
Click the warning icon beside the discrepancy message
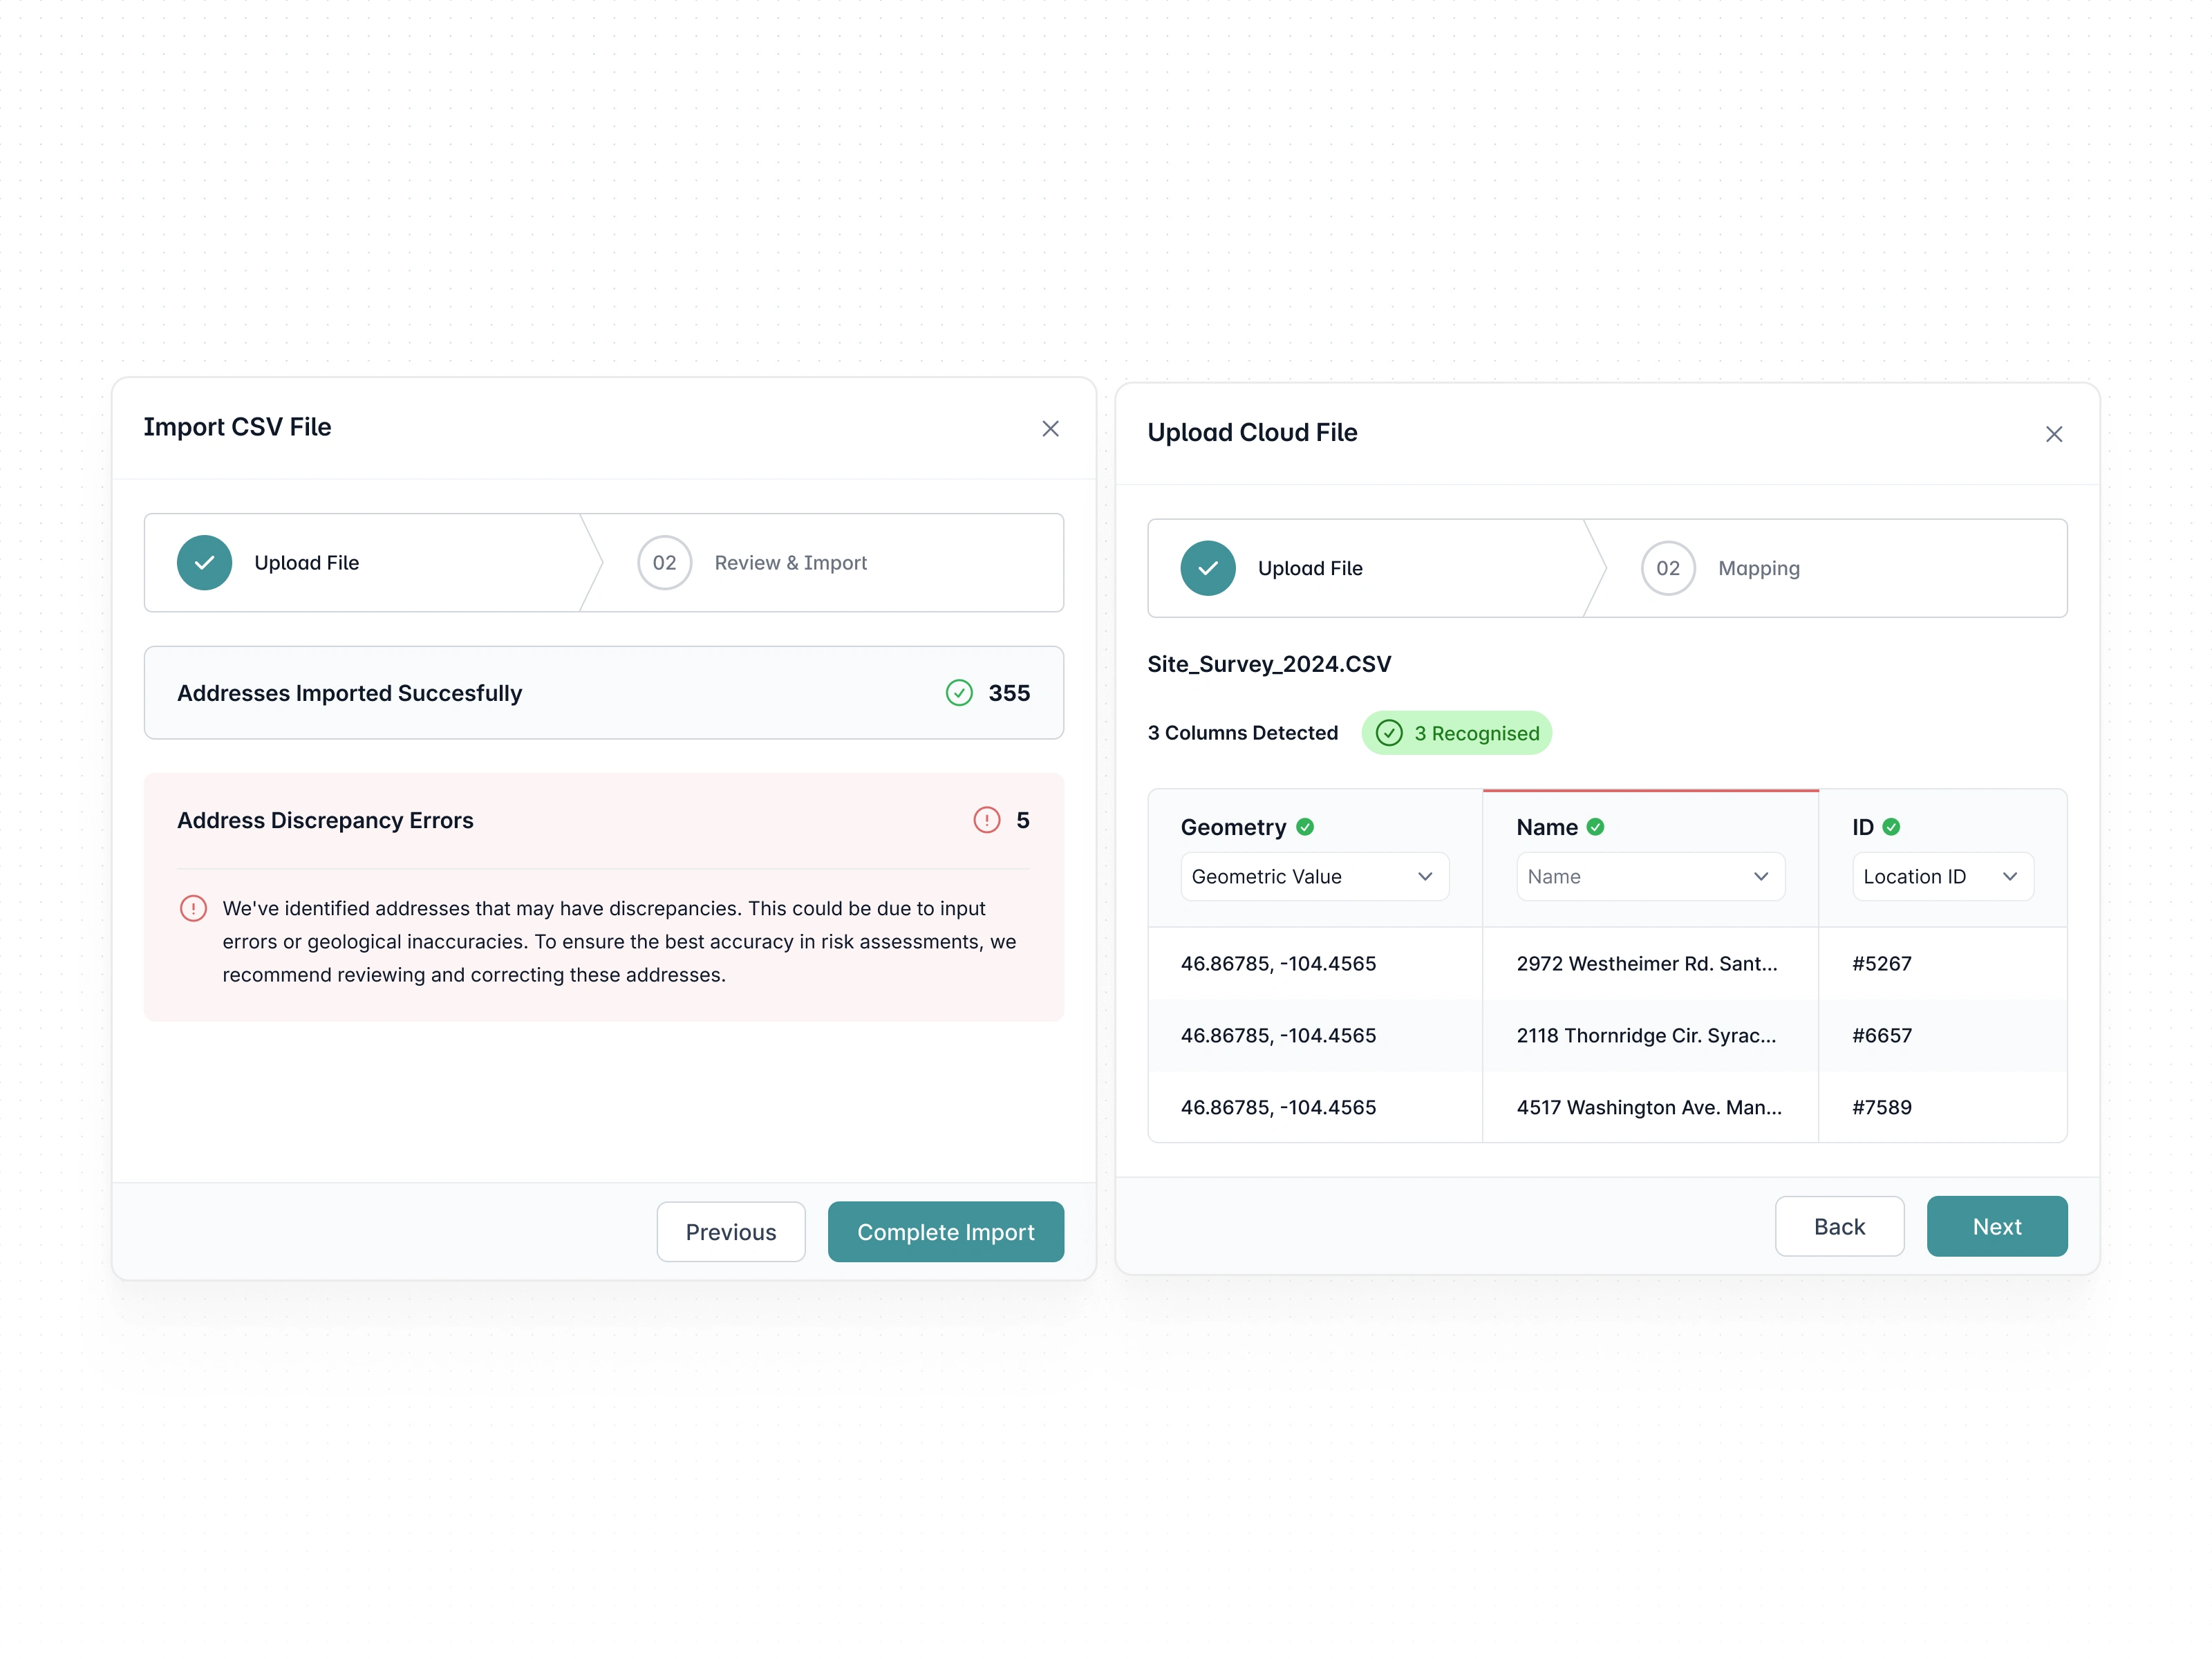tap(193, 908)
